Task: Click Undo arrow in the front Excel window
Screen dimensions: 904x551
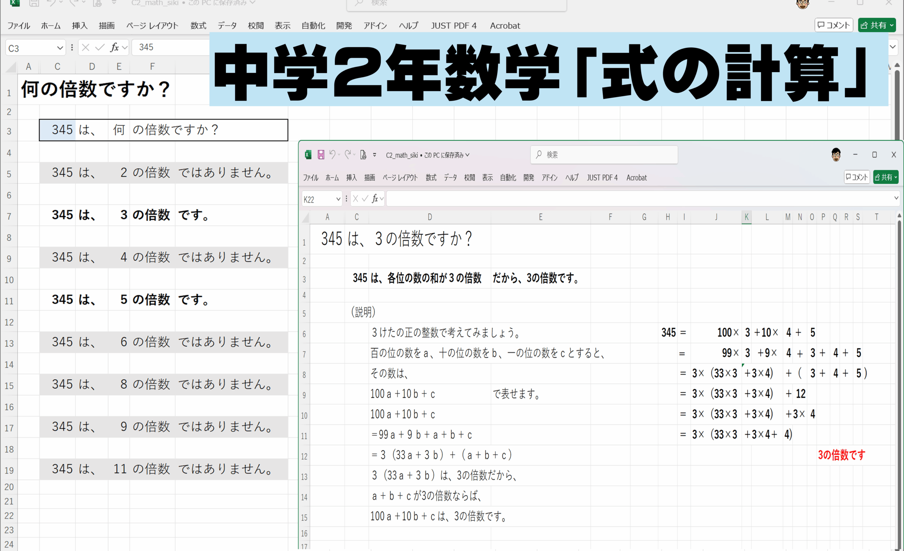Action: click(332, 155)
